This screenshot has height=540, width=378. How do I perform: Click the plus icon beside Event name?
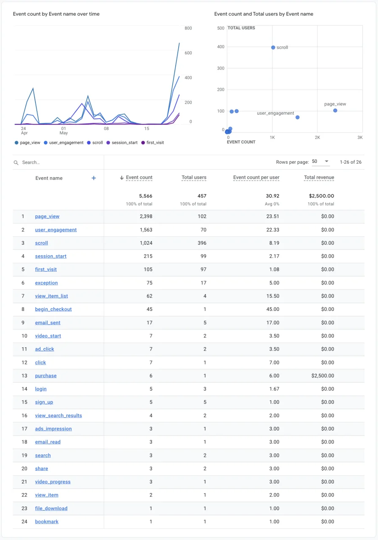click(x=94, y=178)
